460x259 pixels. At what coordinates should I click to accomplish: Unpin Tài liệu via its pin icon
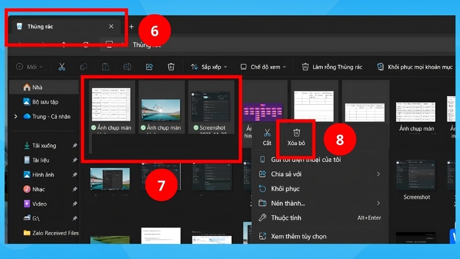(75, 160)
